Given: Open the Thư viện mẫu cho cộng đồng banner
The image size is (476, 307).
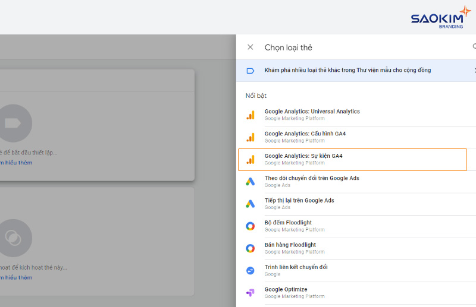Looking at the screenshot, I should click(356, 71).
